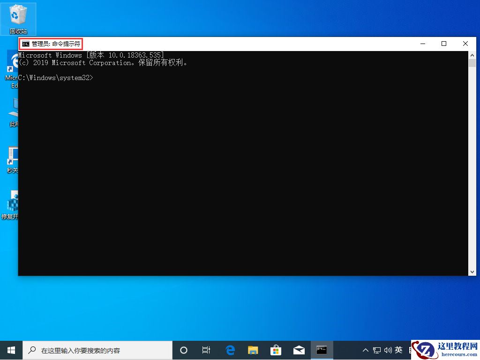Launch Microsoft Store from the taskbar
Viewport: 480px width, 360px height.
click(x=276, y=350)
